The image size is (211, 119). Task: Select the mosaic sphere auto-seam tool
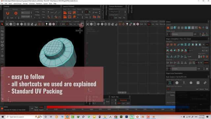pyautogui.click(x=177, y=83)
